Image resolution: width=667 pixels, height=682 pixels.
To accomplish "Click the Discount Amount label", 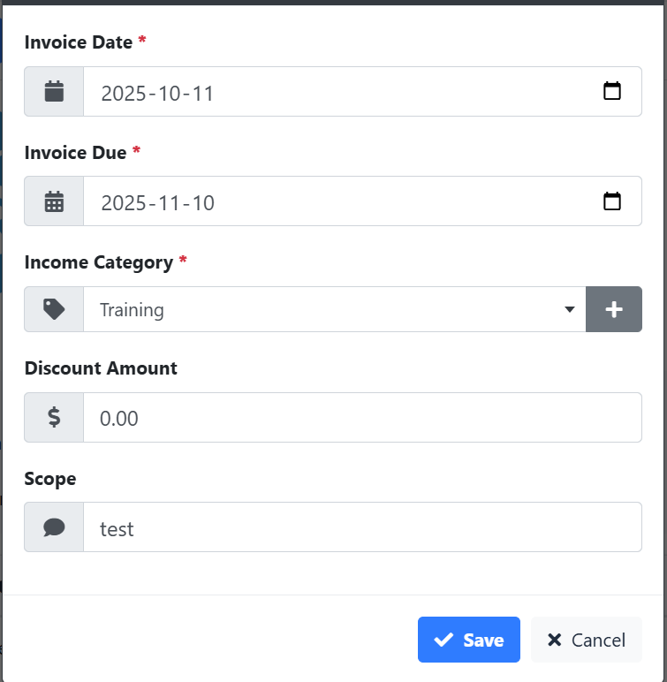I will [101, 368].
